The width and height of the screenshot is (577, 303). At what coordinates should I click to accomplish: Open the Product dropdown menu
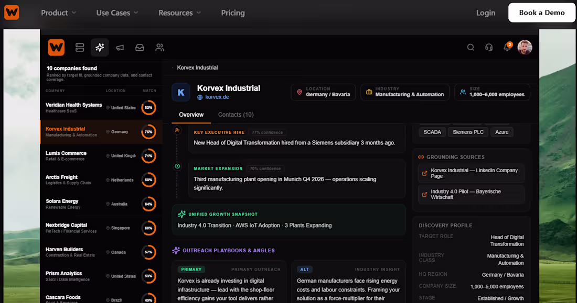(59, 13)
